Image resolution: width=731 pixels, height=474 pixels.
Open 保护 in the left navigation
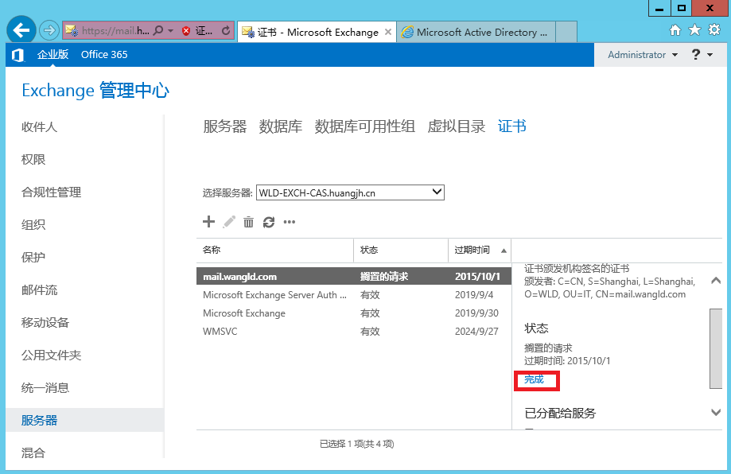[x=33, y=257]
